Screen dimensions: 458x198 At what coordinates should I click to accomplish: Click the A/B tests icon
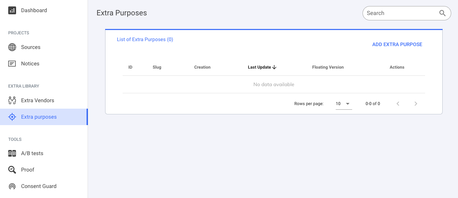(12, 153)
